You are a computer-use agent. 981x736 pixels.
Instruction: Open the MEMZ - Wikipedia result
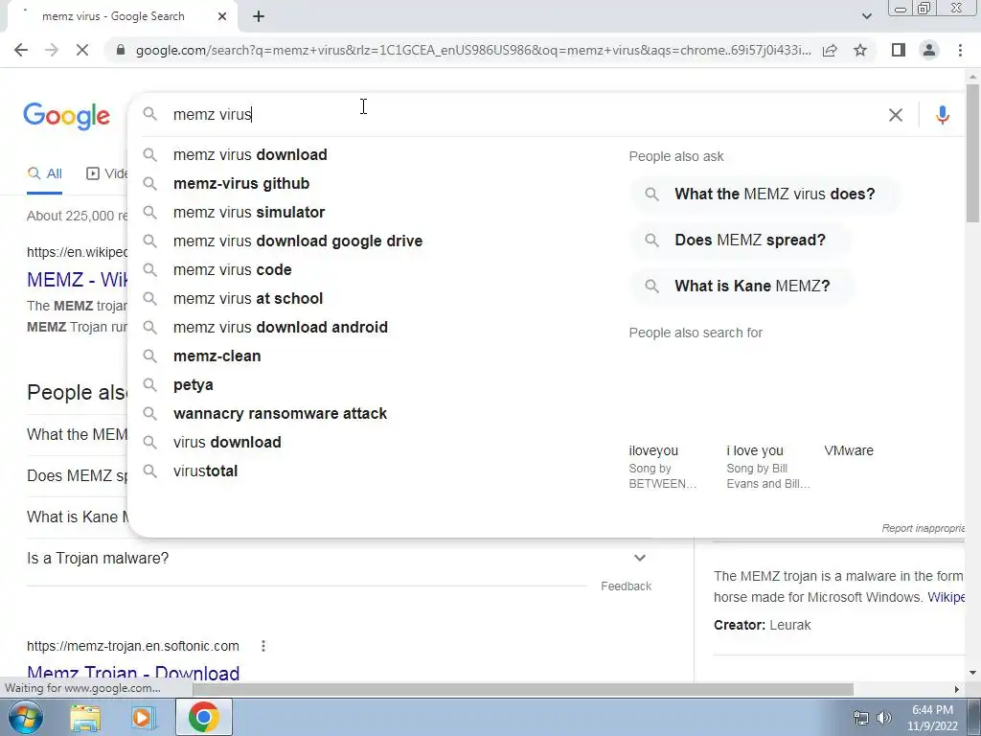pos(77,279)
